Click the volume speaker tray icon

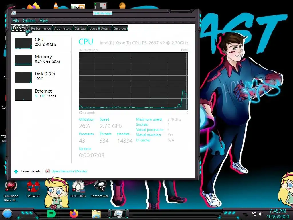[261, 214]
